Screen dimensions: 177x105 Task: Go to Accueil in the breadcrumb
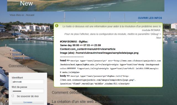tap(30, 15)
